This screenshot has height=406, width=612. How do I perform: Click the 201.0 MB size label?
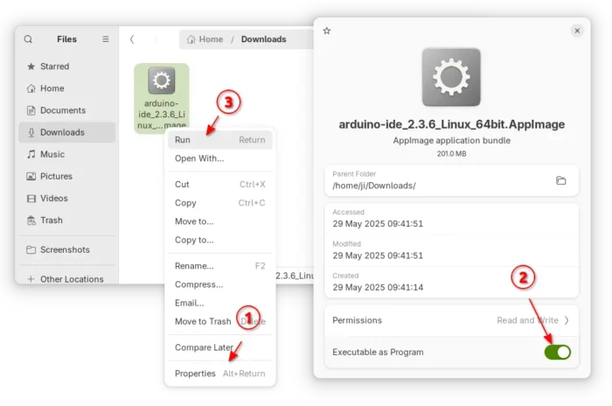tap(452, 154)
